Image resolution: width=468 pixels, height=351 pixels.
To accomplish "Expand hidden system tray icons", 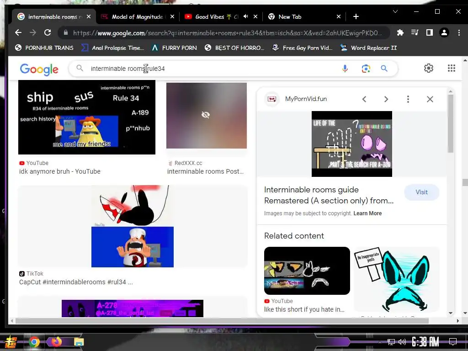I will tap(380, 342).
